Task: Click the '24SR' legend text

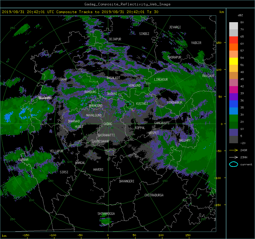Action: tap(244, 150)
